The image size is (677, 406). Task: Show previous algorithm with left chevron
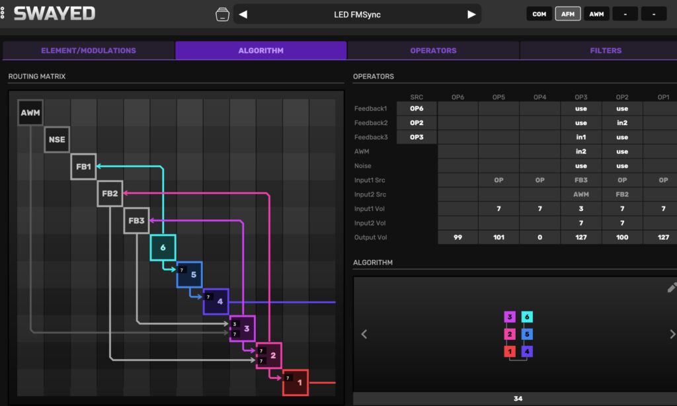(364, 335)
